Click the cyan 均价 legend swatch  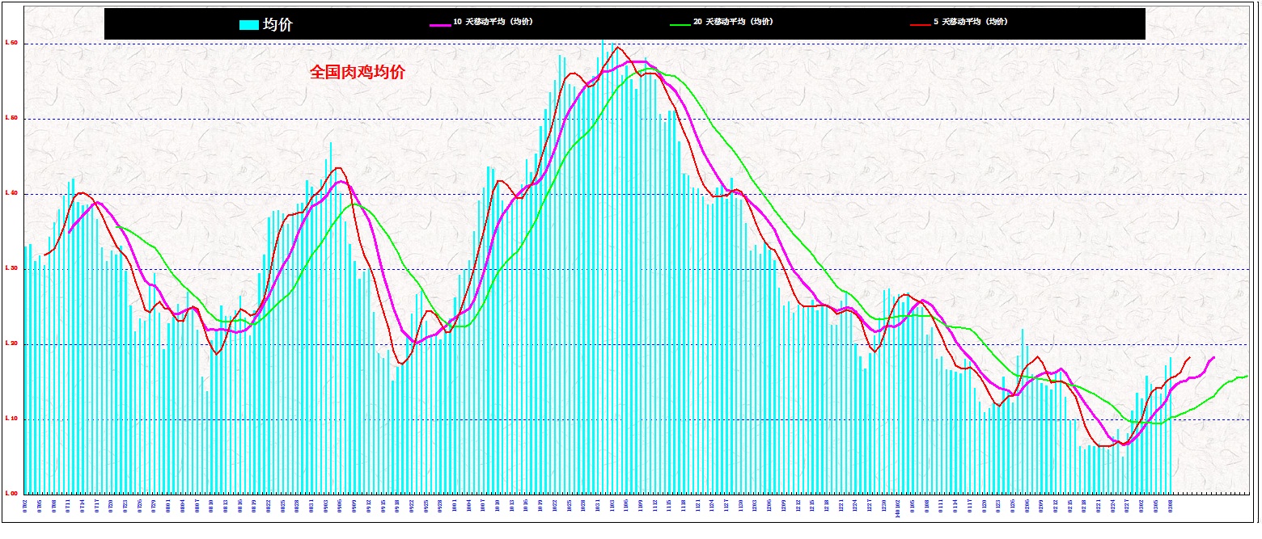249,24
